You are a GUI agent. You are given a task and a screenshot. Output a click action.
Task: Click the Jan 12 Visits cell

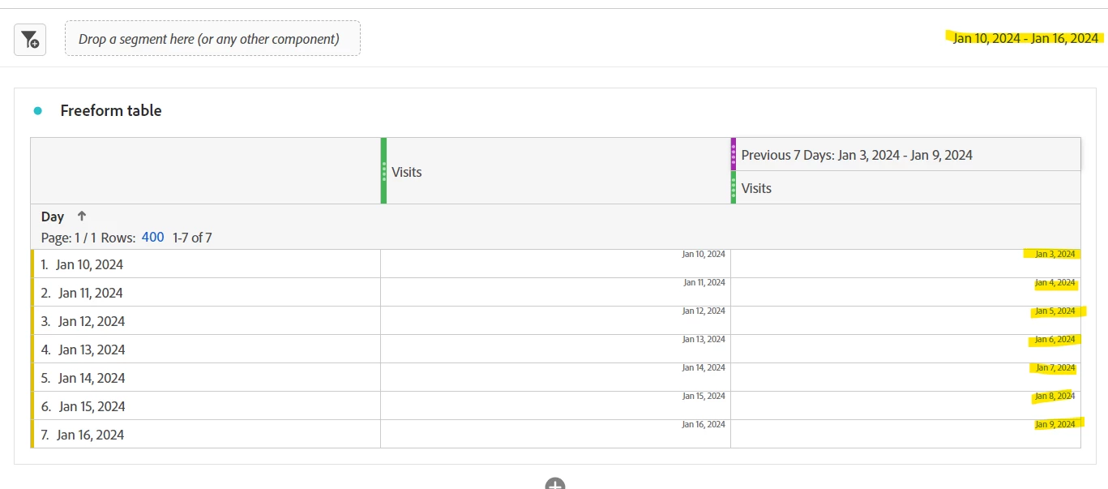tap(555, 321)
